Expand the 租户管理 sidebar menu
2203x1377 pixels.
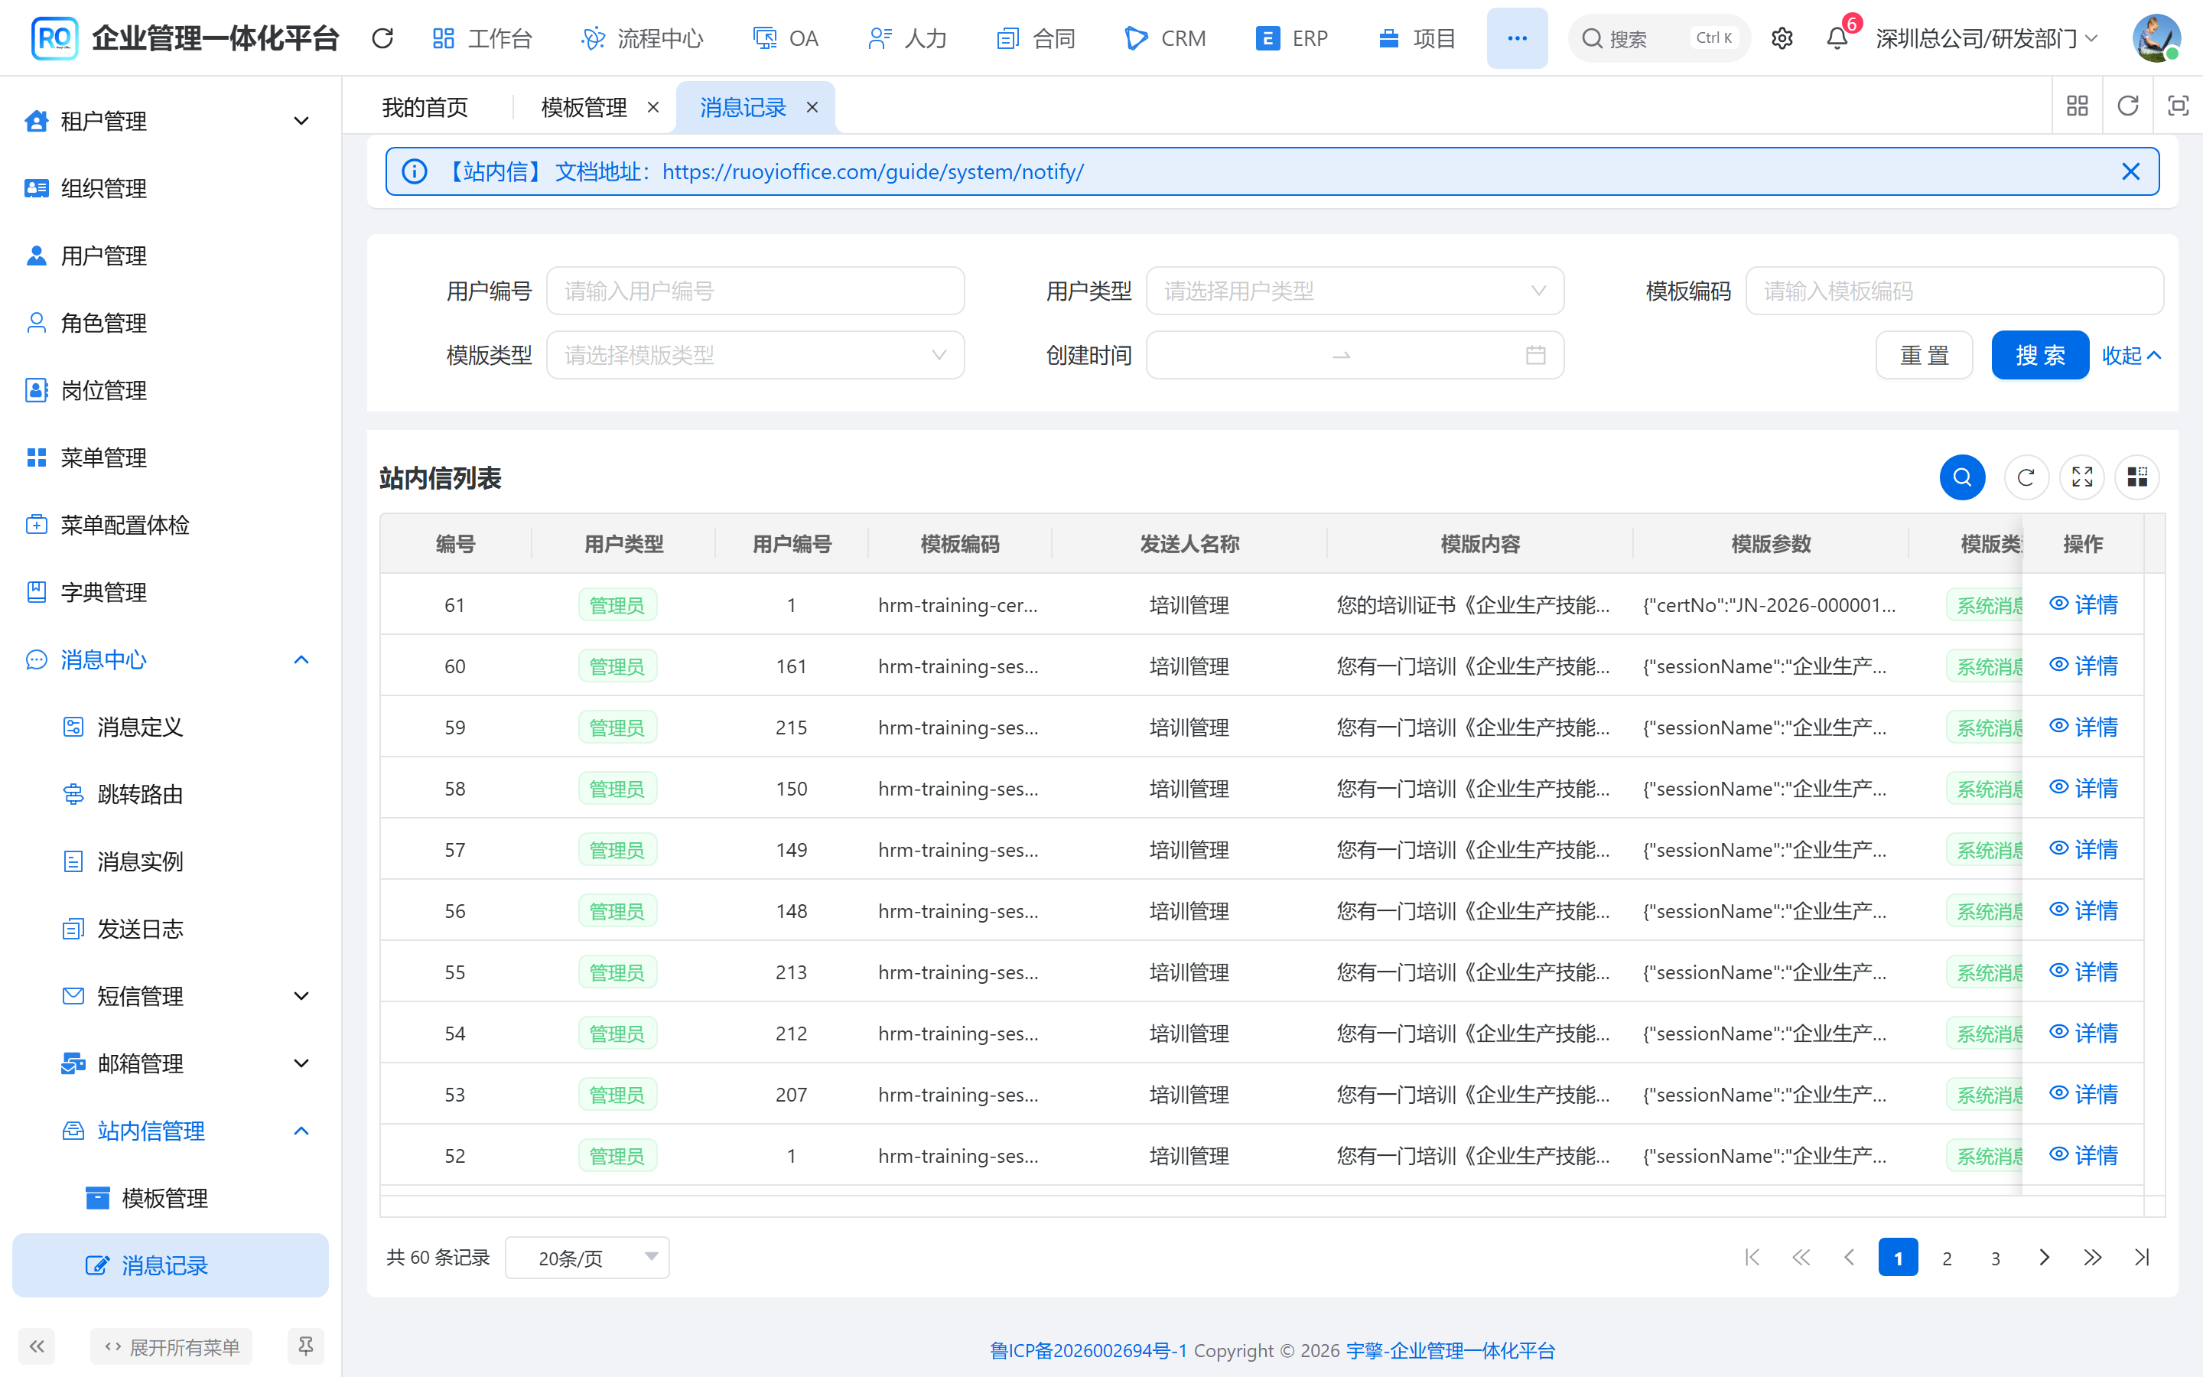click(x=171, y=121)
